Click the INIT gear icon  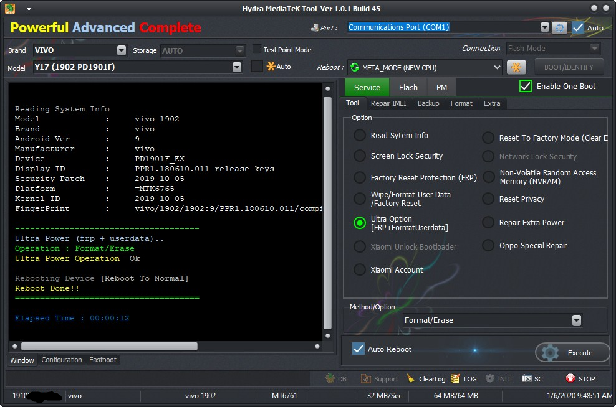tap(490, 379)
